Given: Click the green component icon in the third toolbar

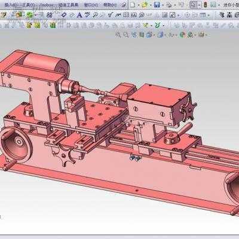Looking at the screenshot, I should pyautogui.click(x=53, y=25).
